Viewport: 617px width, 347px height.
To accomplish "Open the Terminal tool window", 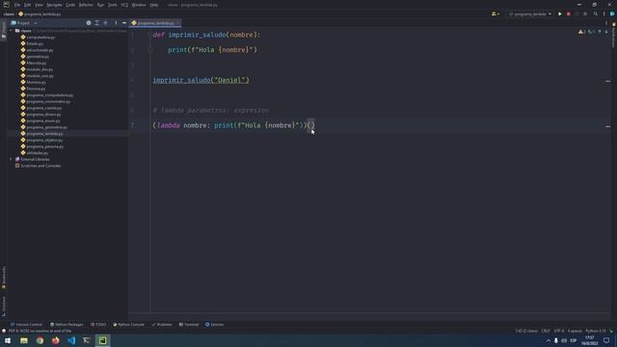I will tap(189, 325).
